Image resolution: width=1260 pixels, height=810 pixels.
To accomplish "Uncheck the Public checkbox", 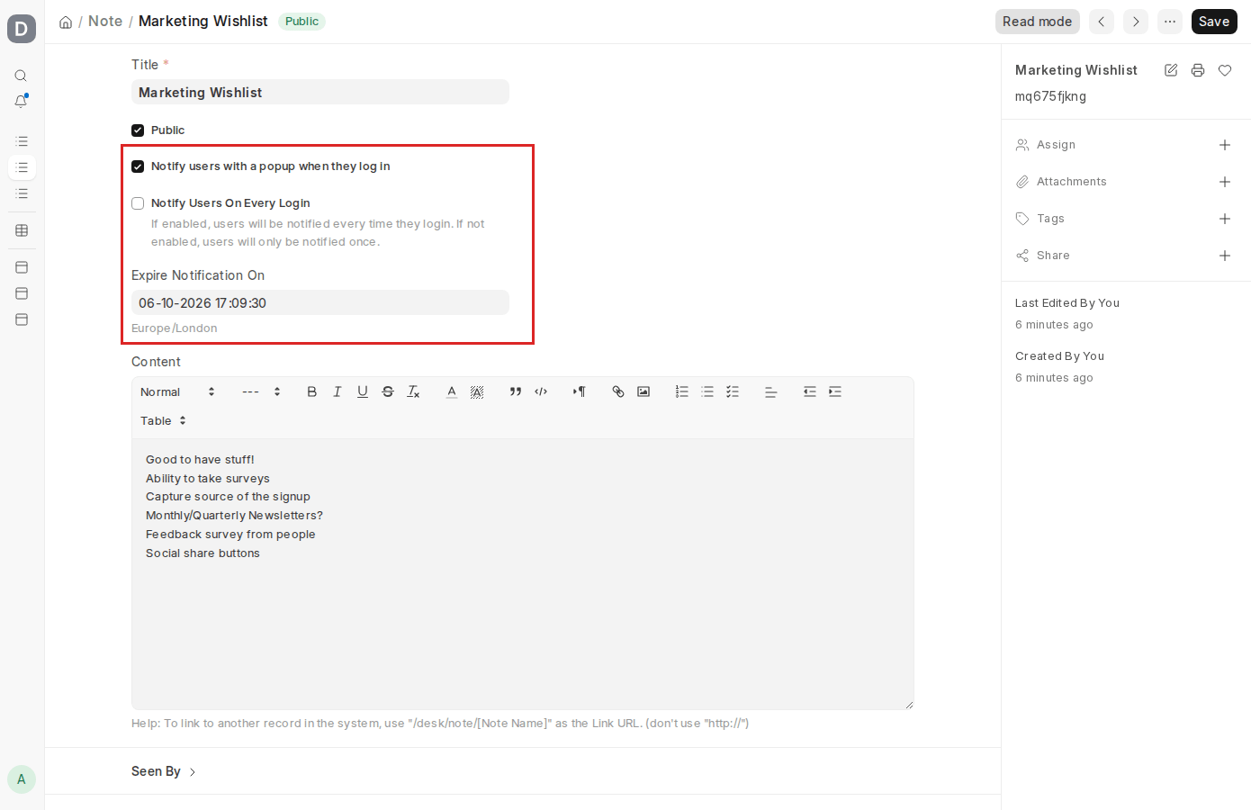I will (138, 130).
